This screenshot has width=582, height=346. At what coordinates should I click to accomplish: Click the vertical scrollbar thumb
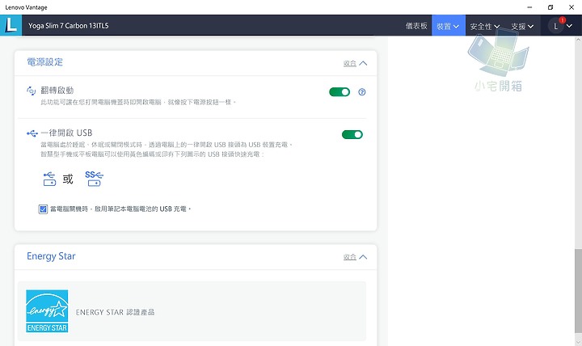pyautogui.click(x=578, y=291)
